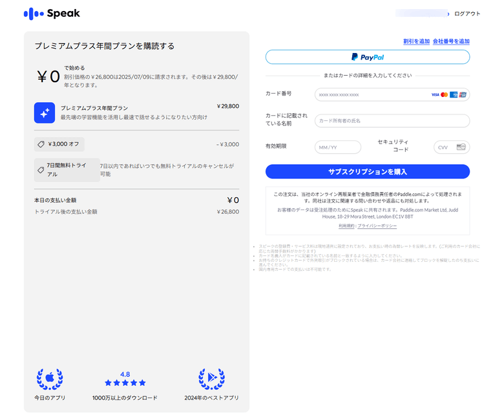
Task: Click the -¥3,000 discount amount
Action: click(x=227, y=144)
